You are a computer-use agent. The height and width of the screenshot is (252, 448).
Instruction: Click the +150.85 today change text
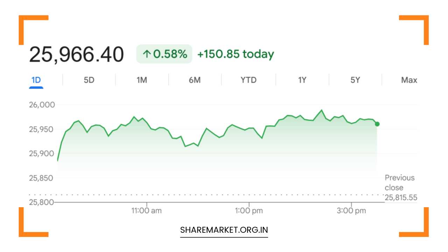[x=236, y=54]
